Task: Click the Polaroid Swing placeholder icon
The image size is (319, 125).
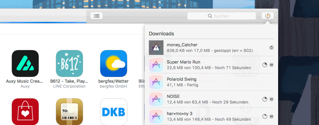Action: click(156, 82)
